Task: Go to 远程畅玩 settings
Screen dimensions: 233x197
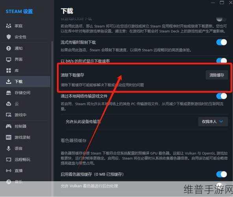Action: click(25, 160)
